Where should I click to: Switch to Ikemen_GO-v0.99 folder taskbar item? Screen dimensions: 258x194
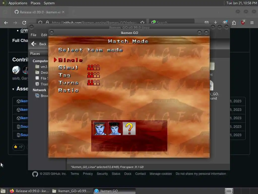71,191
